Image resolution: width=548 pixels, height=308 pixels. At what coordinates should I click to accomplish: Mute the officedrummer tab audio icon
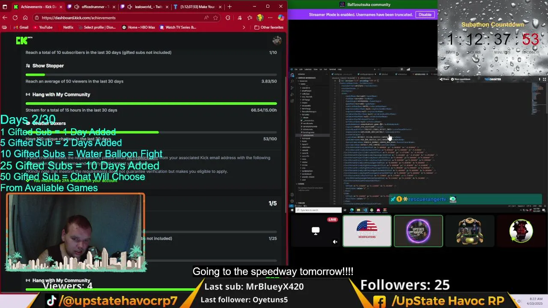pos(76,7)
